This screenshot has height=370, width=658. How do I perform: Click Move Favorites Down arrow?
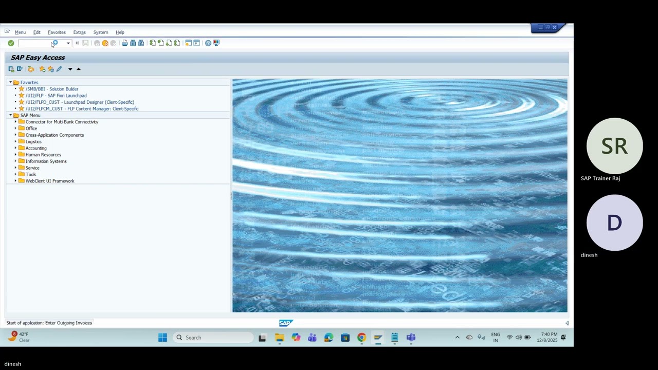pyautogui.click(x=70, y=69)
